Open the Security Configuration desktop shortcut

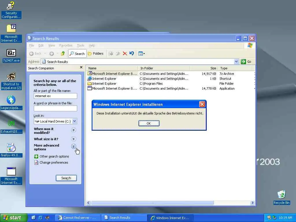pos(11,10)
